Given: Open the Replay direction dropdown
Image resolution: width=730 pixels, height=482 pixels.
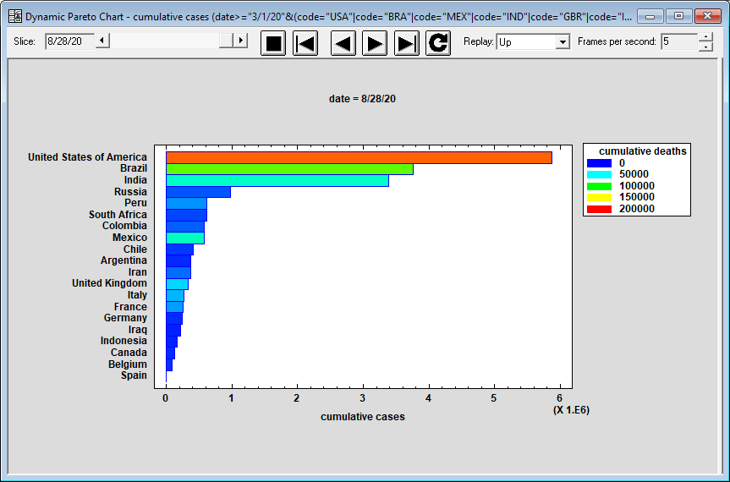Looking at the screenshot, I should tap(563, 41).
